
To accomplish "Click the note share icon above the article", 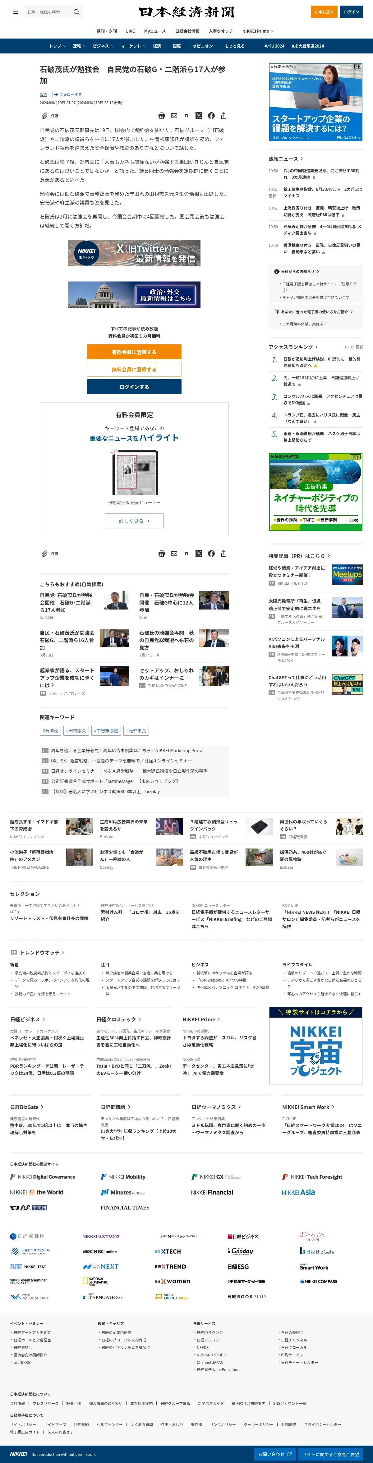I will pyautogui.click(x=186, y=116).
